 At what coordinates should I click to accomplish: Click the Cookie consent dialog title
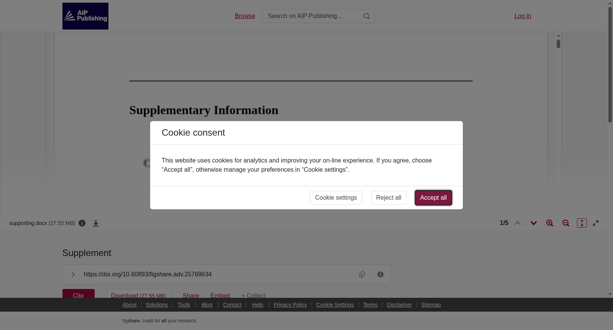(x=193, y=133)
